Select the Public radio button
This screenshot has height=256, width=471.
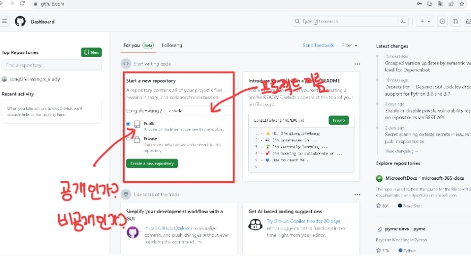click(x=128, y=124)
